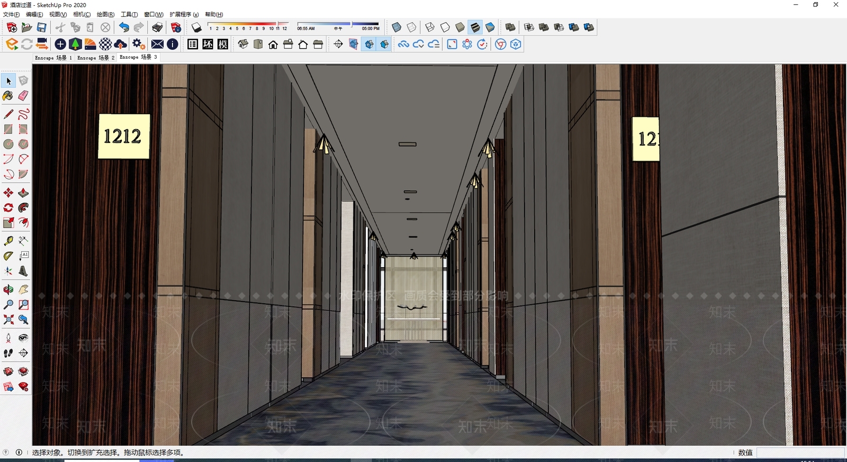The width and height of the screenshot is (847, 462).
Task: Switch to Monochrome style
Action: point(490,28)
